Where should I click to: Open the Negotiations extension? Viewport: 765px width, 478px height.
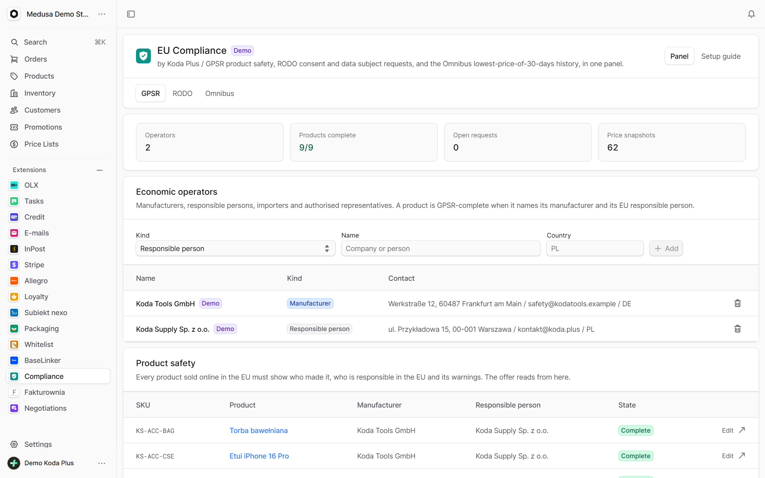[x=58, y=408]
